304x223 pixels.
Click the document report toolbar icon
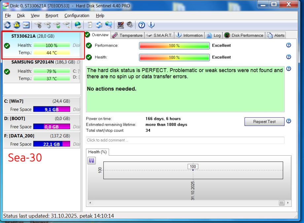(90, 25)
